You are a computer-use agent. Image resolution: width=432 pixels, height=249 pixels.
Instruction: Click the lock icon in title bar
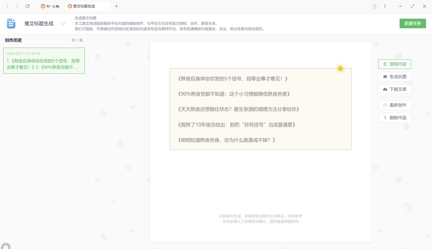tap(375, 6)
